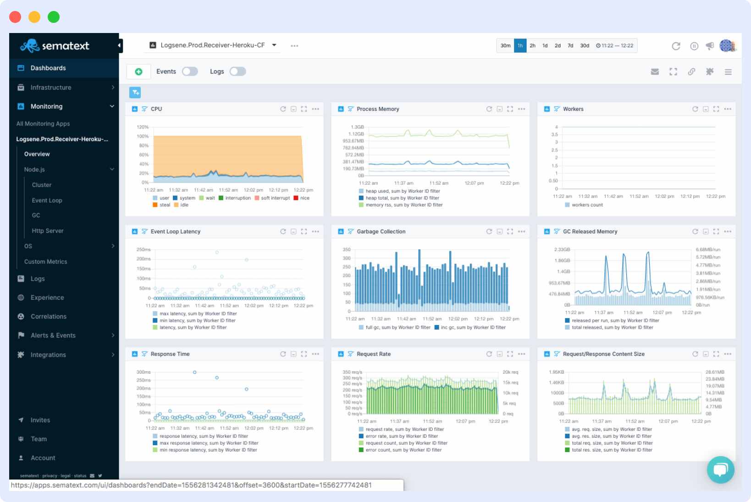751x502 pixels.
Task: Collapse the Node.js section in the sidebar
Action: tap(112, 169)
